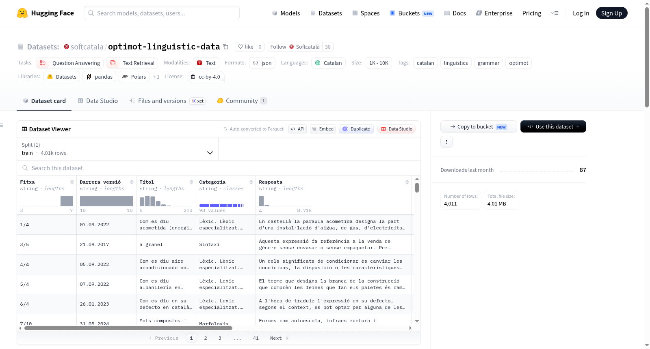Click the Softcatalà organization avatar icon
The image size is (650, 349).
[x=67, y=47]
